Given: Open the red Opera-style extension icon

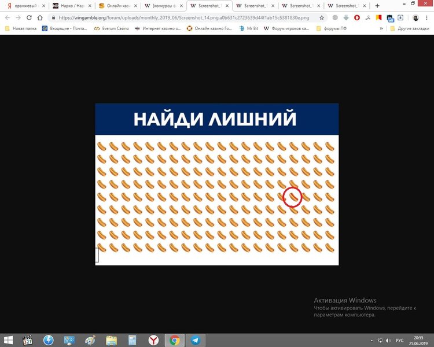Looking at the screenshot, I should (x=357, y=18).
